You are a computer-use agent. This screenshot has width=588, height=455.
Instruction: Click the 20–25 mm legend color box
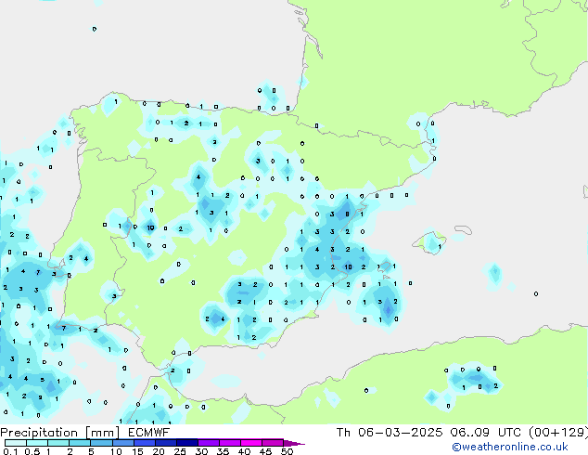[x=166, y=443]
